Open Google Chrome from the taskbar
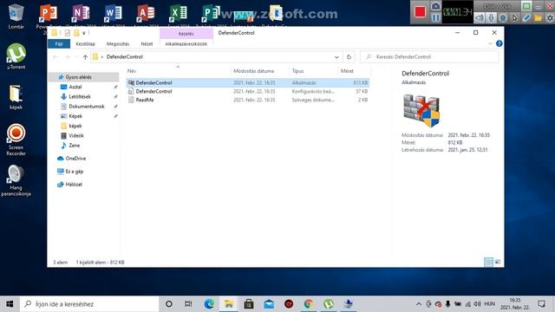 coord(309,304)
